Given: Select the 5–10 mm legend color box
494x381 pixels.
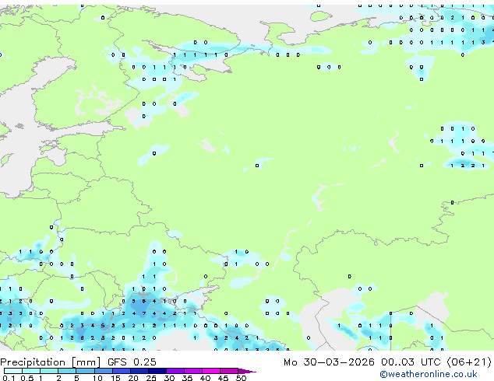Looking at the screenshot, I should (85, 371).
